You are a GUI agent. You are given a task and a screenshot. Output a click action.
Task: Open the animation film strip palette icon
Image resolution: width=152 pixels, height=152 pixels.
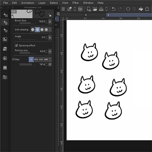coord(5,68)
